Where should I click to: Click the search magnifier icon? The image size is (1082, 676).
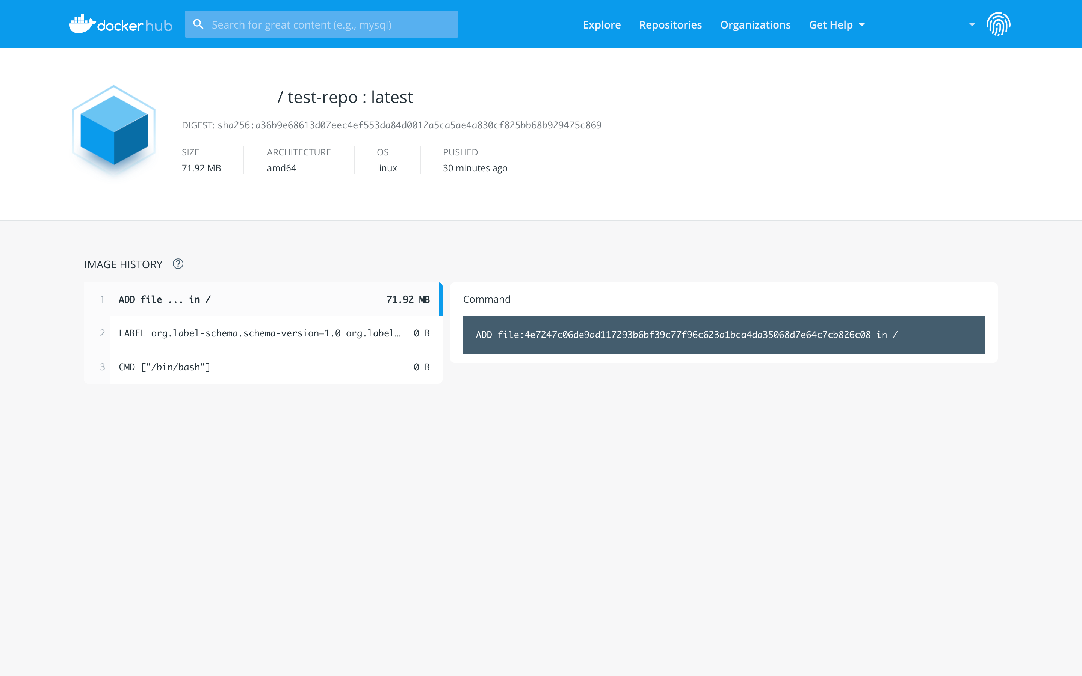click(198, 24)
